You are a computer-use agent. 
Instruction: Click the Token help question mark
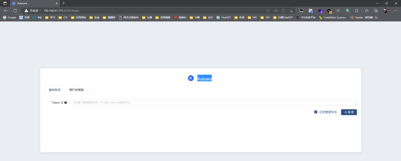click(x=66, y=102)
